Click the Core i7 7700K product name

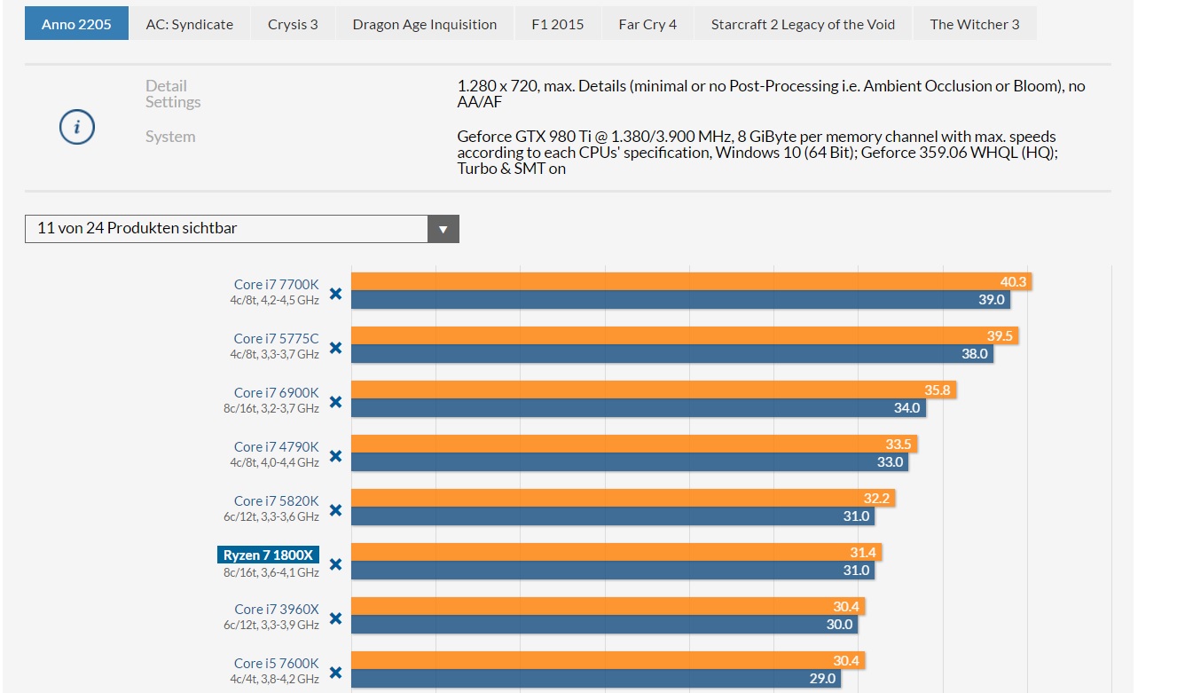[x=276, y=284]
